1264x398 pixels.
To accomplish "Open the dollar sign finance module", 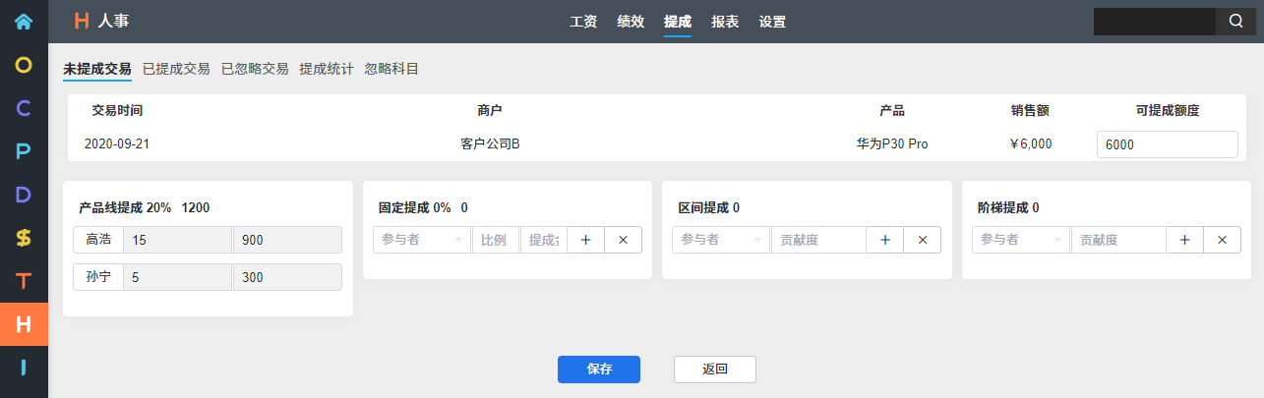I will click(x=24, y=238).
